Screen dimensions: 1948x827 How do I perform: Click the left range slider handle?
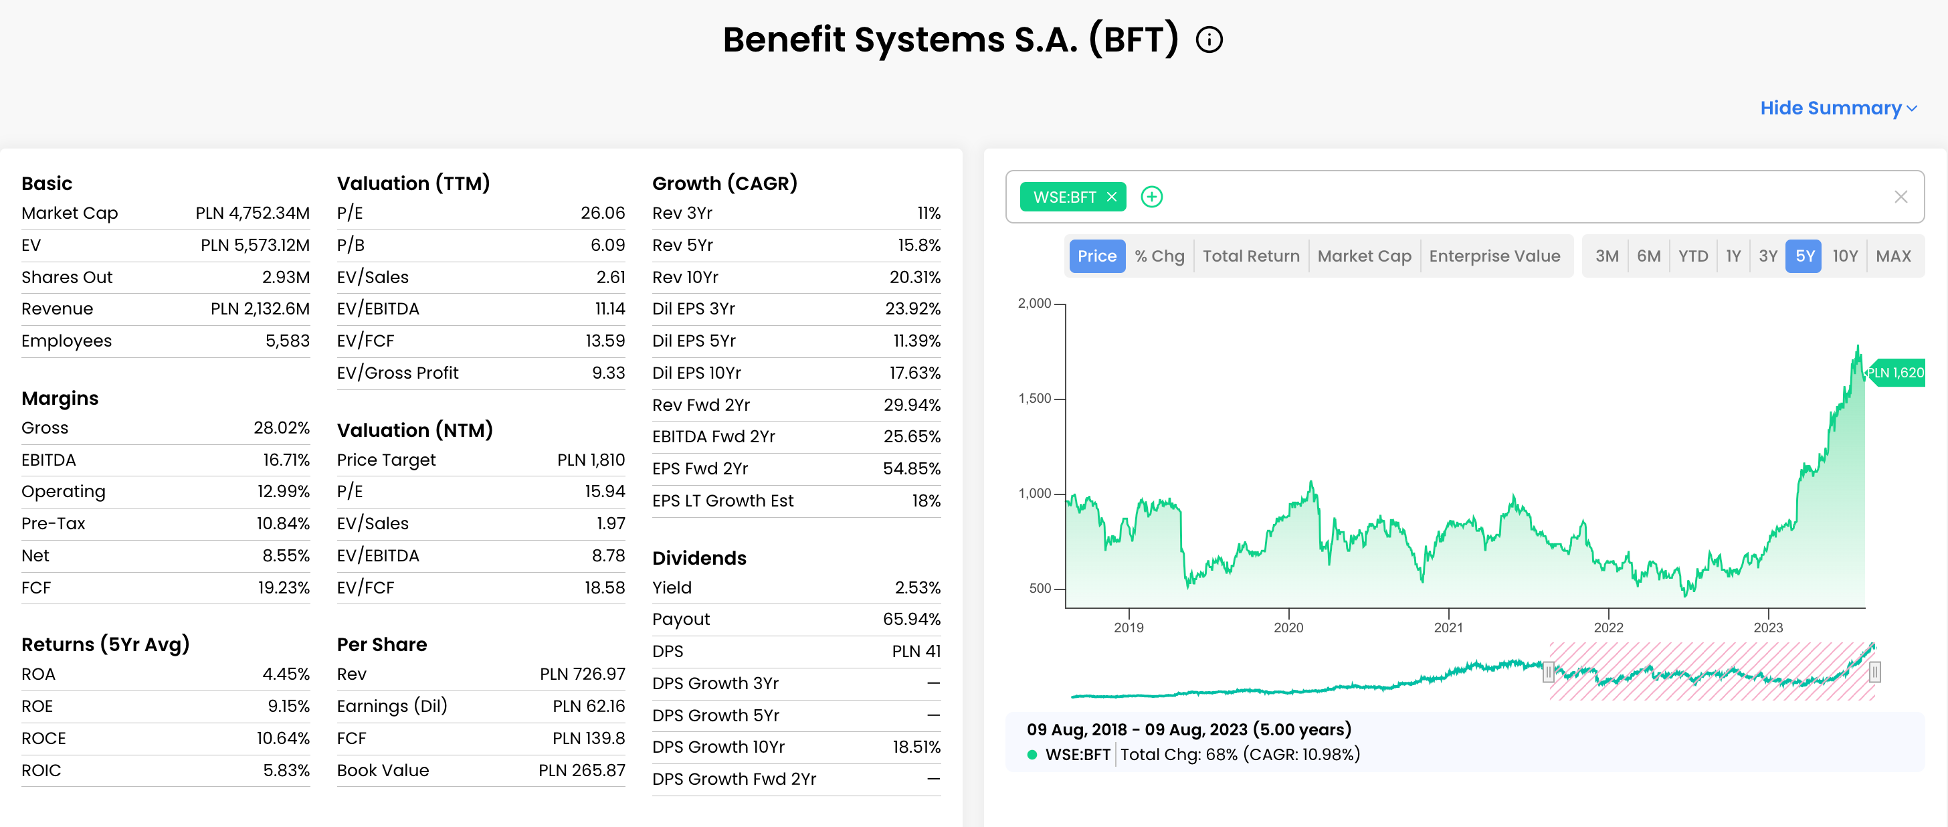pyautogui.click(x=1548, y=672)
